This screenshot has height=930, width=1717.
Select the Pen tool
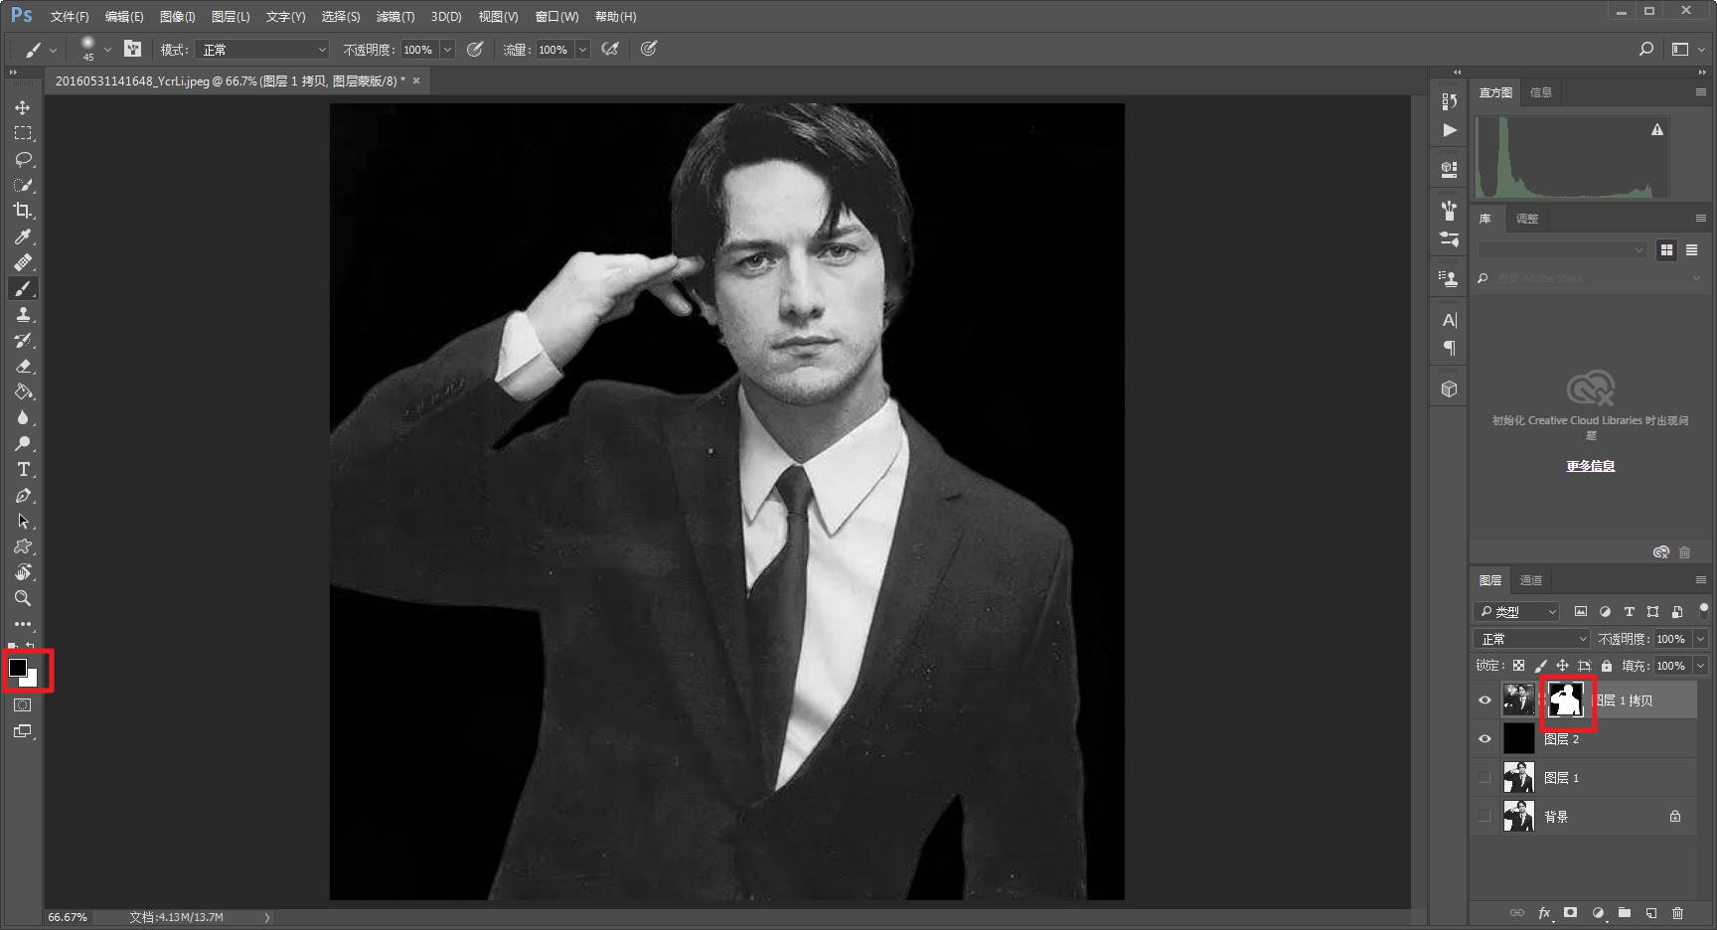click(23, 495)
